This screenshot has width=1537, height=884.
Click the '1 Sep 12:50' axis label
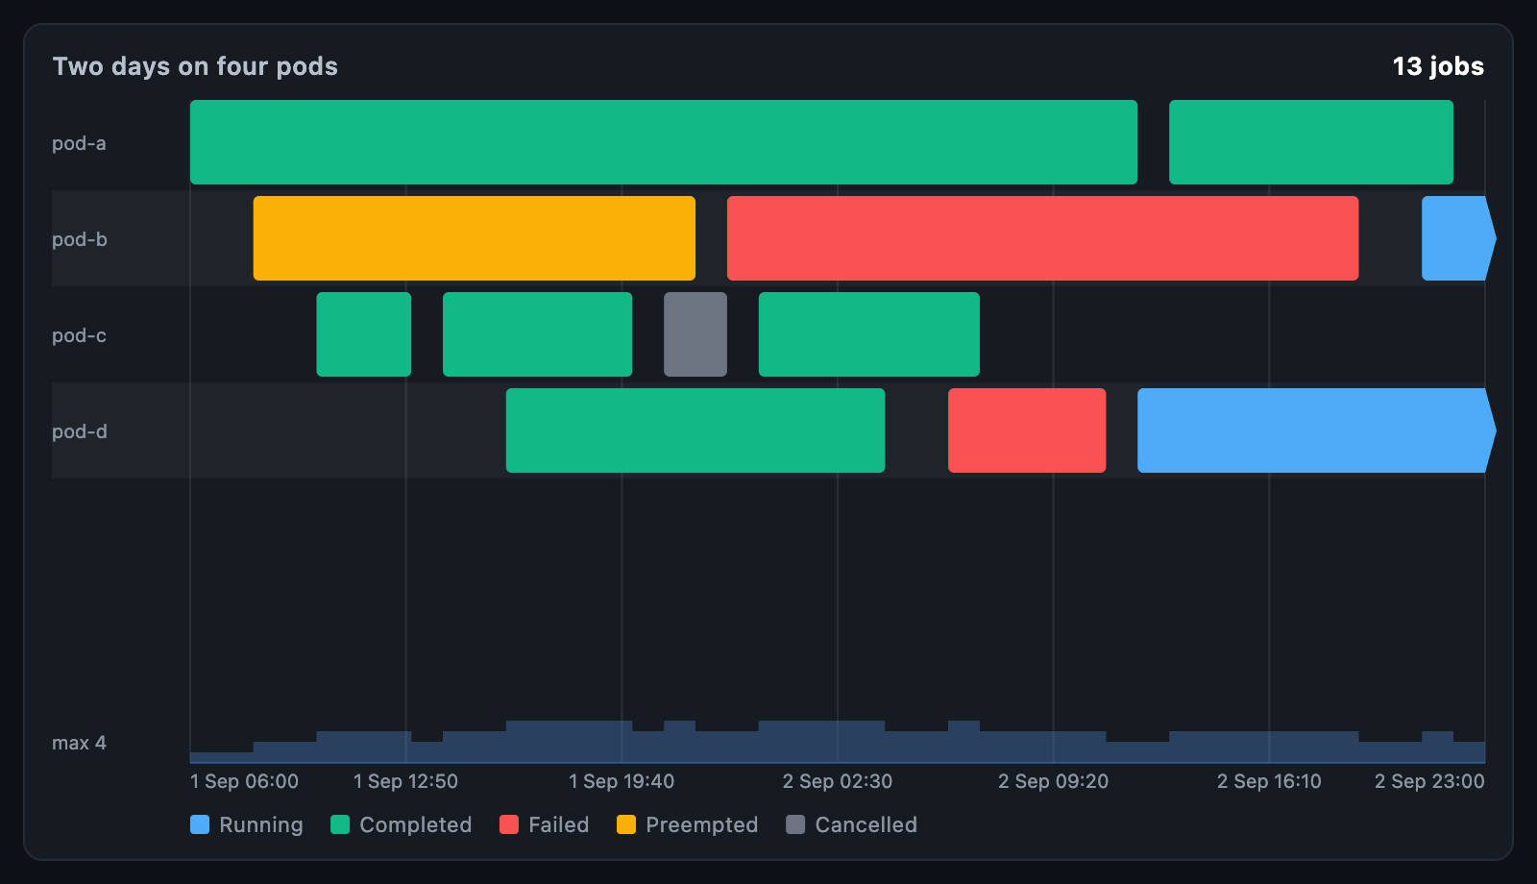tap(405, 781)
